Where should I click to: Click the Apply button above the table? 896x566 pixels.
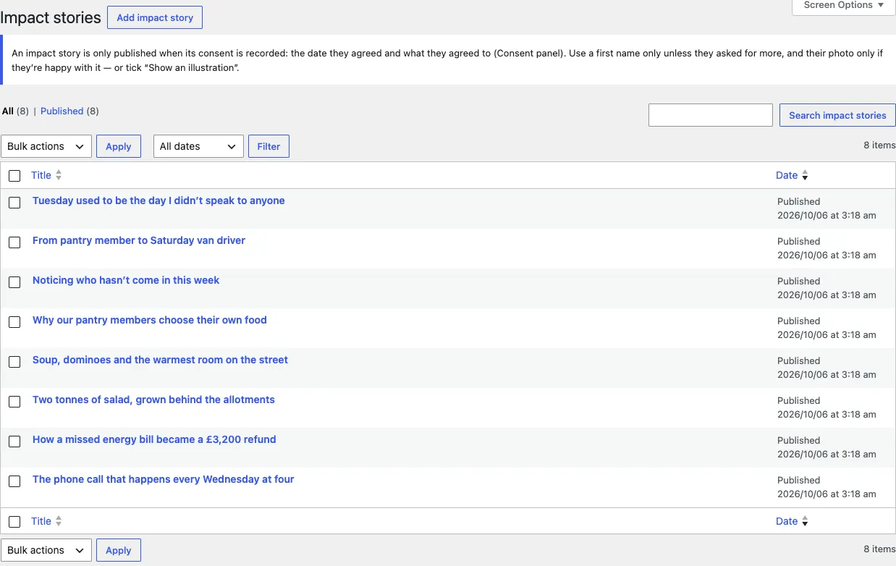(119, 146)
